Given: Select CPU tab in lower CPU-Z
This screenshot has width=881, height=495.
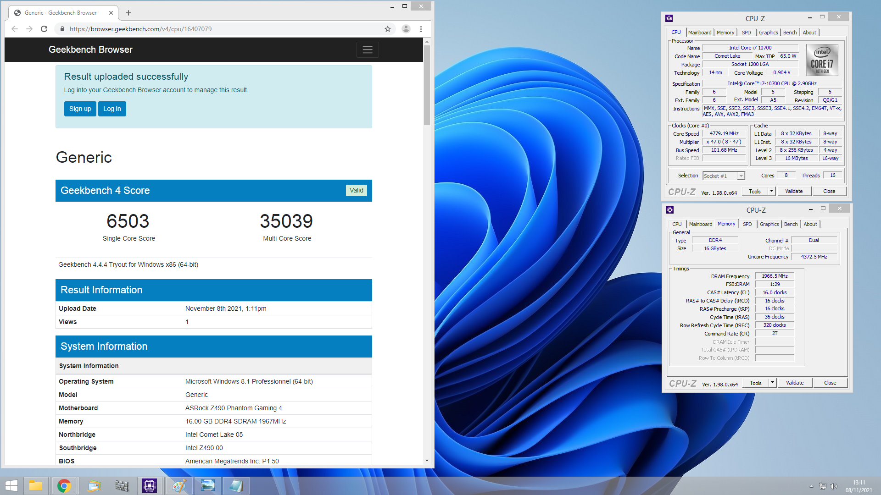Looking at the screenshot, I should click(677, 224).
